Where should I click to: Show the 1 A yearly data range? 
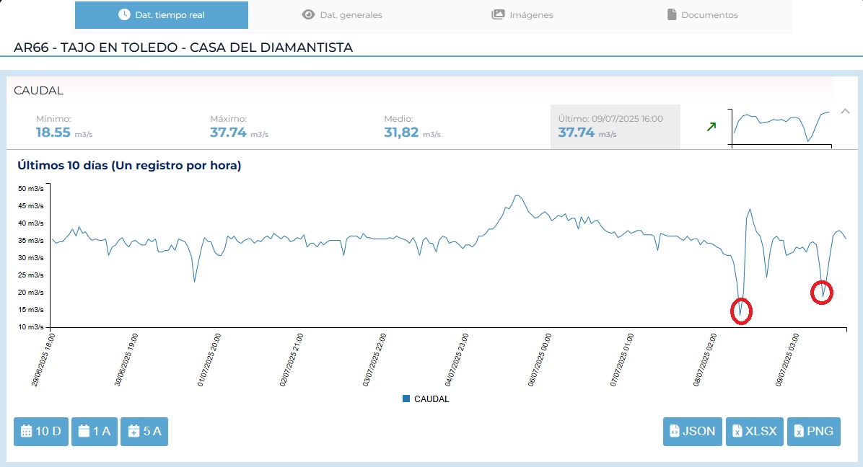tap(94, 432)
